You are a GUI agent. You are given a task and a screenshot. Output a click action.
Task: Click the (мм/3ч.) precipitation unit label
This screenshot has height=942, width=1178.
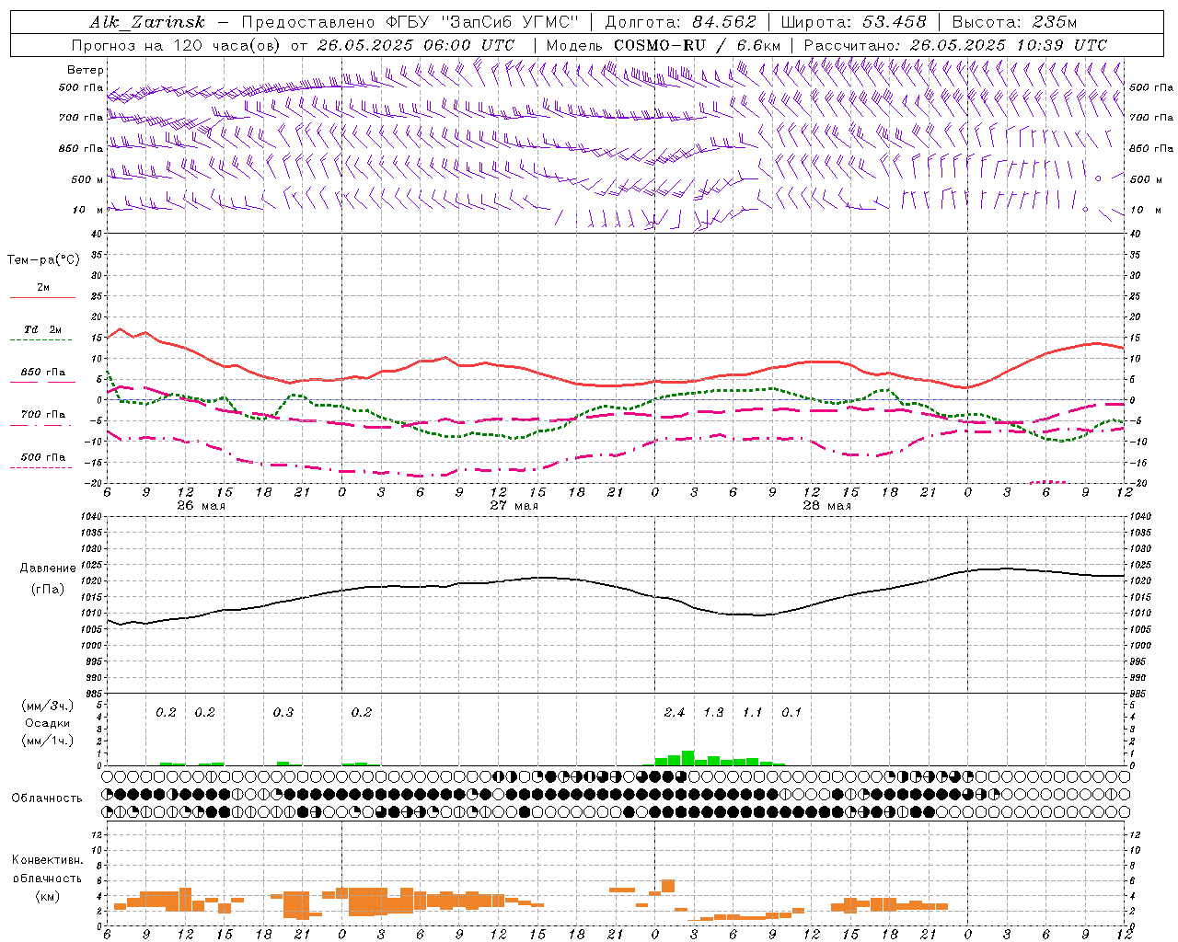(48, 706)
